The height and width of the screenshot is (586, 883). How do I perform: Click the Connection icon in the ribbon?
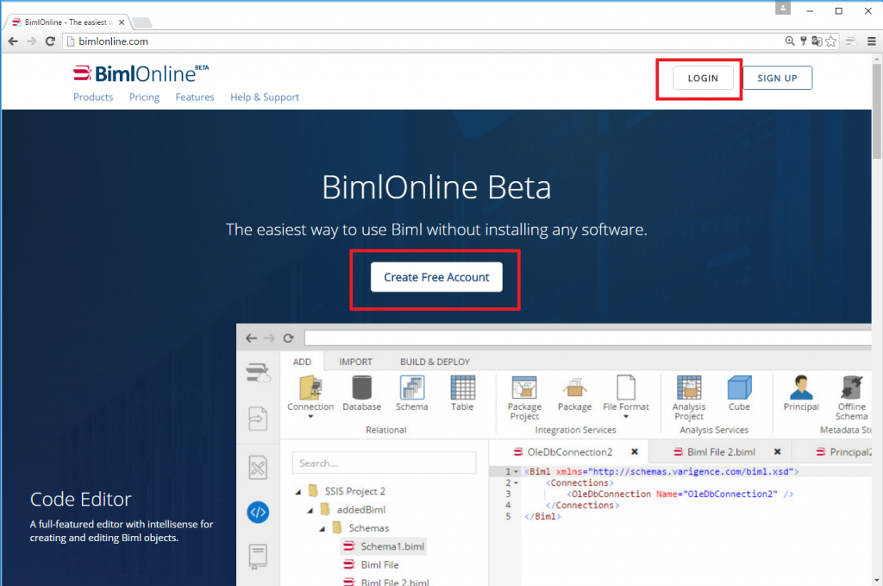pyautogui.click(x=310, y=388)
